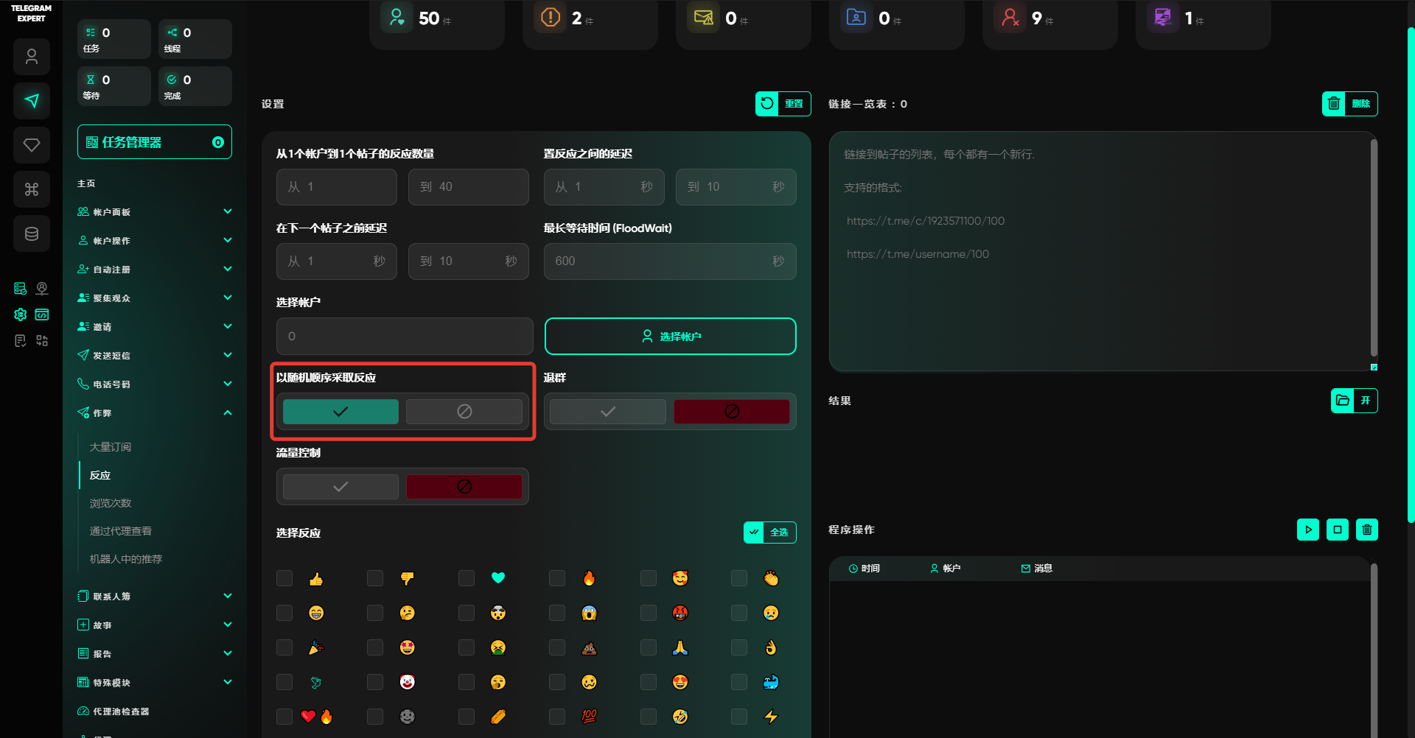
Task: Check the thumbs up reaction checkbox
Action: pyautogui.click(x=284, y=578)
